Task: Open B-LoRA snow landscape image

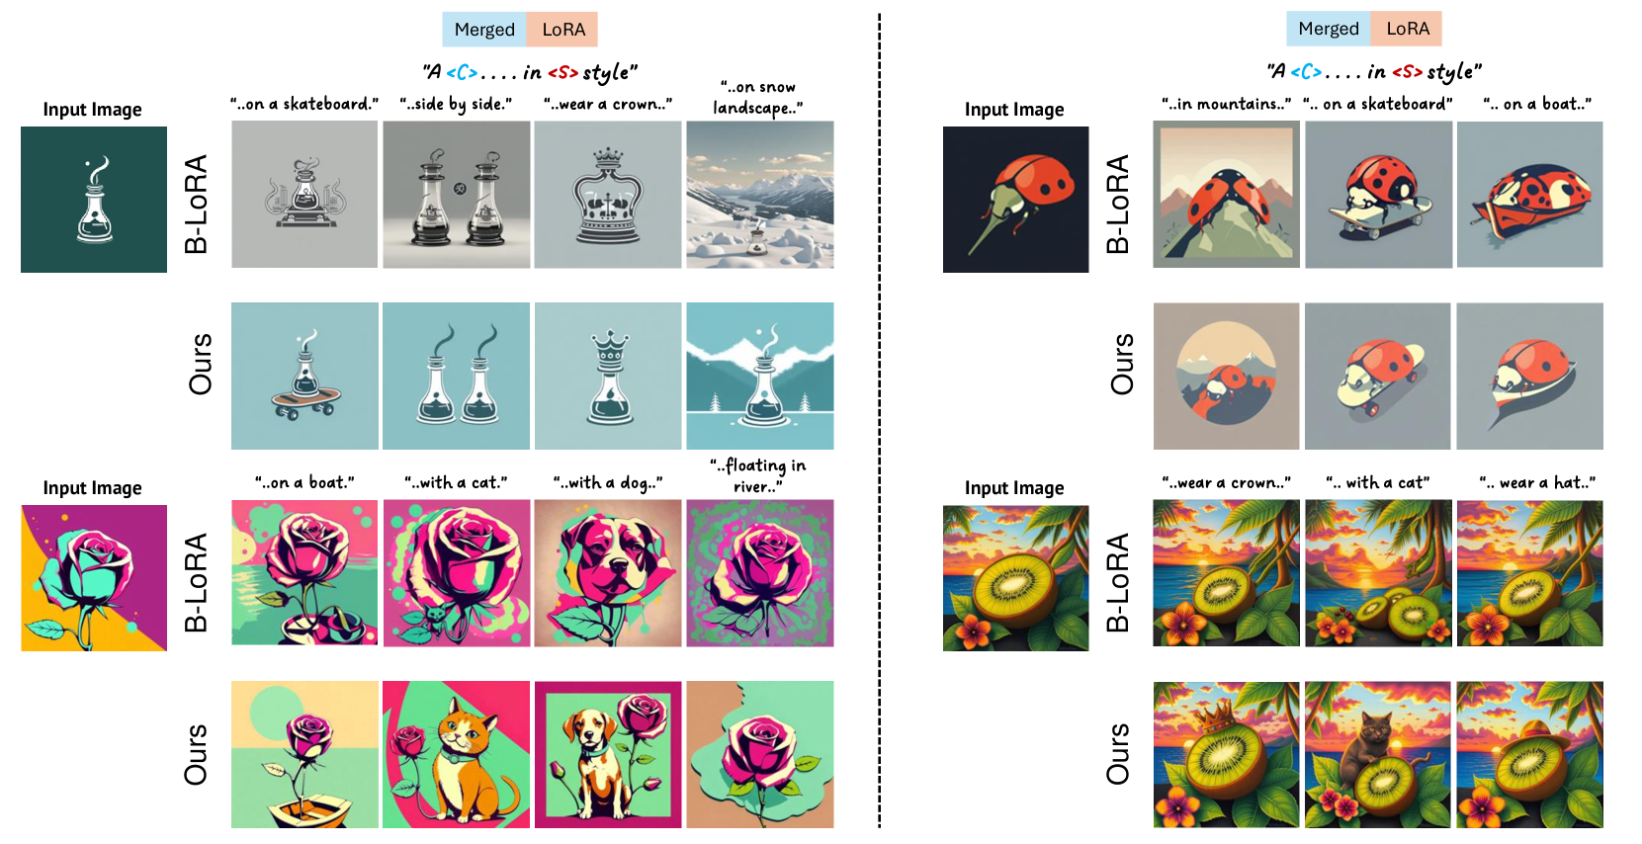Action: (x=760, y=195)
